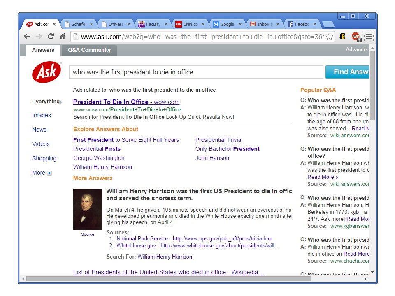Maximize the browser window
This screenshot has height=296, width=395.
pos(353,16)
